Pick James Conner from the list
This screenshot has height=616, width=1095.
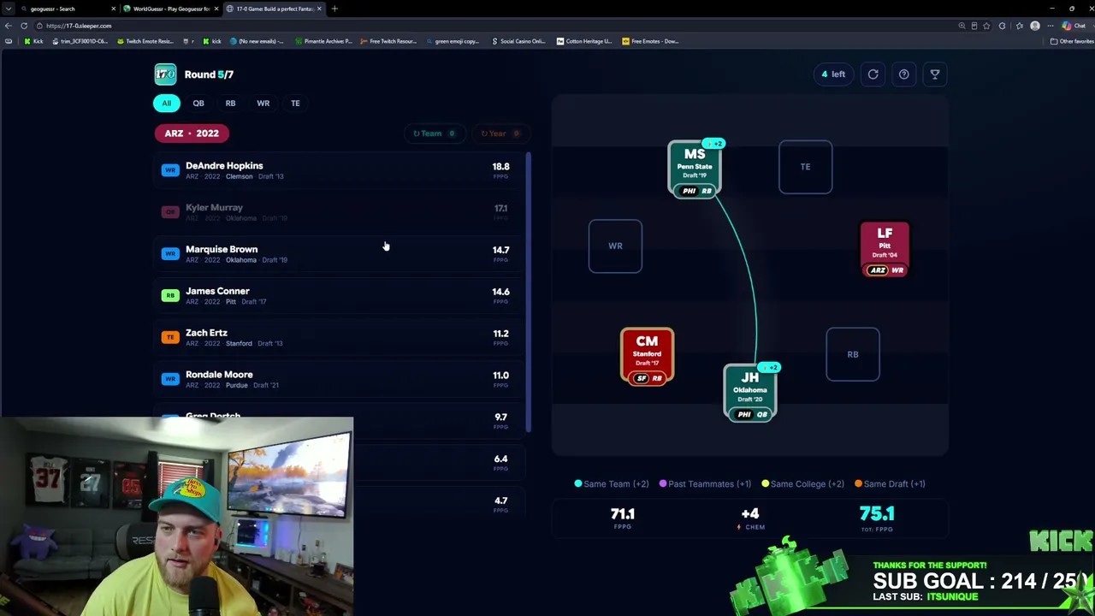click(340, 296)
